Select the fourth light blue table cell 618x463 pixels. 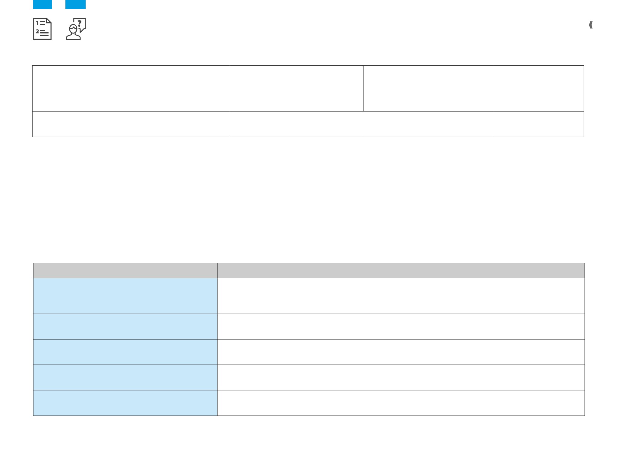pyautogui.click(x=125, y=377)
